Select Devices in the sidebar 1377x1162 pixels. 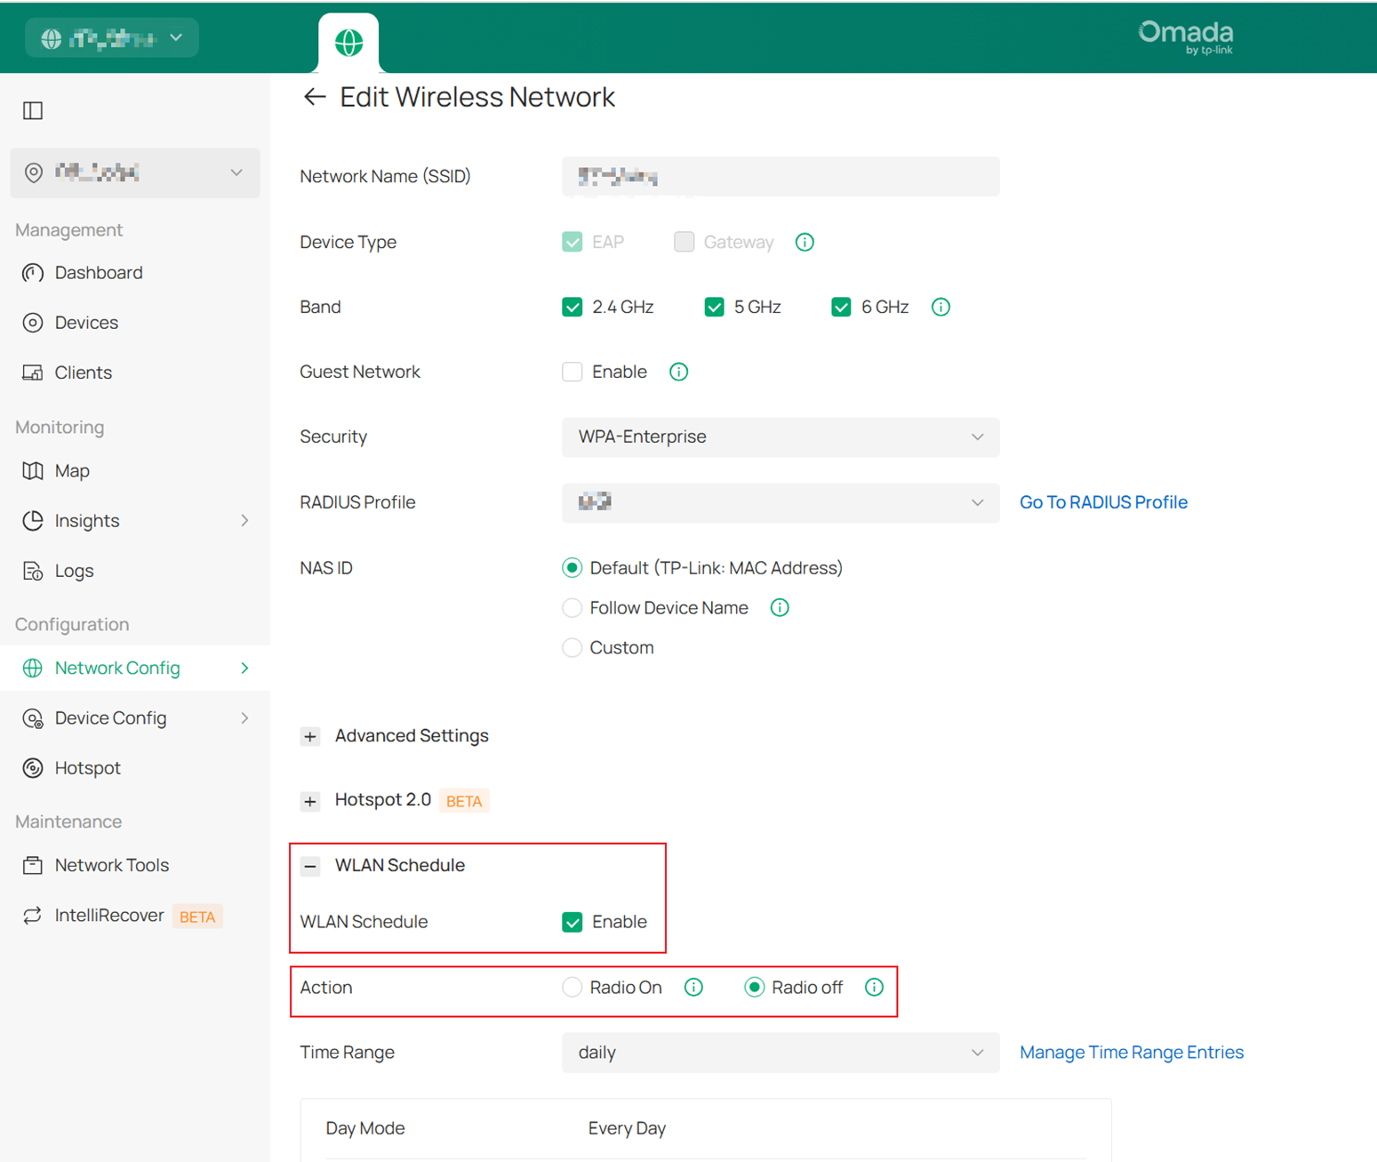[86, 322]
